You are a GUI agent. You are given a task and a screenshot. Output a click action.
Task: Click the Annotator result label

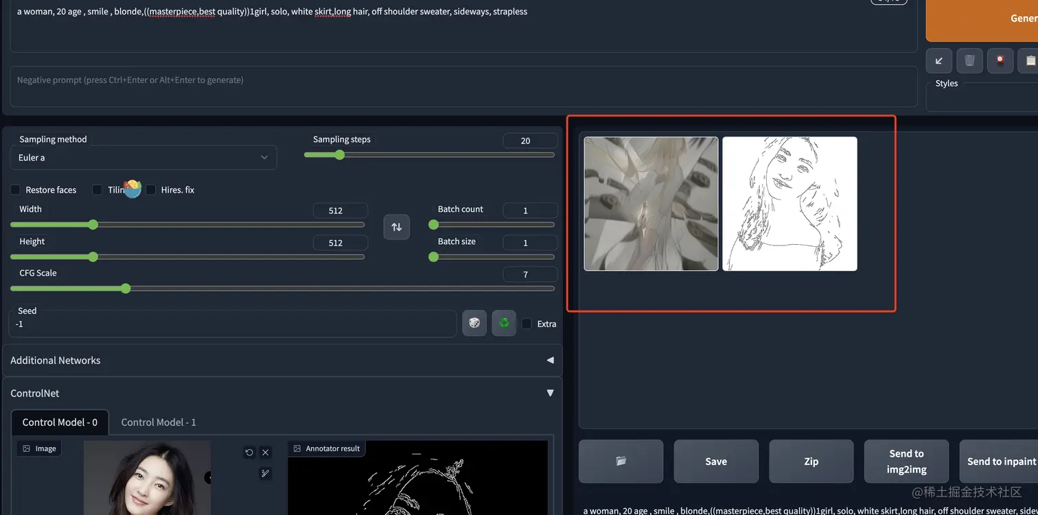point(327,448)
